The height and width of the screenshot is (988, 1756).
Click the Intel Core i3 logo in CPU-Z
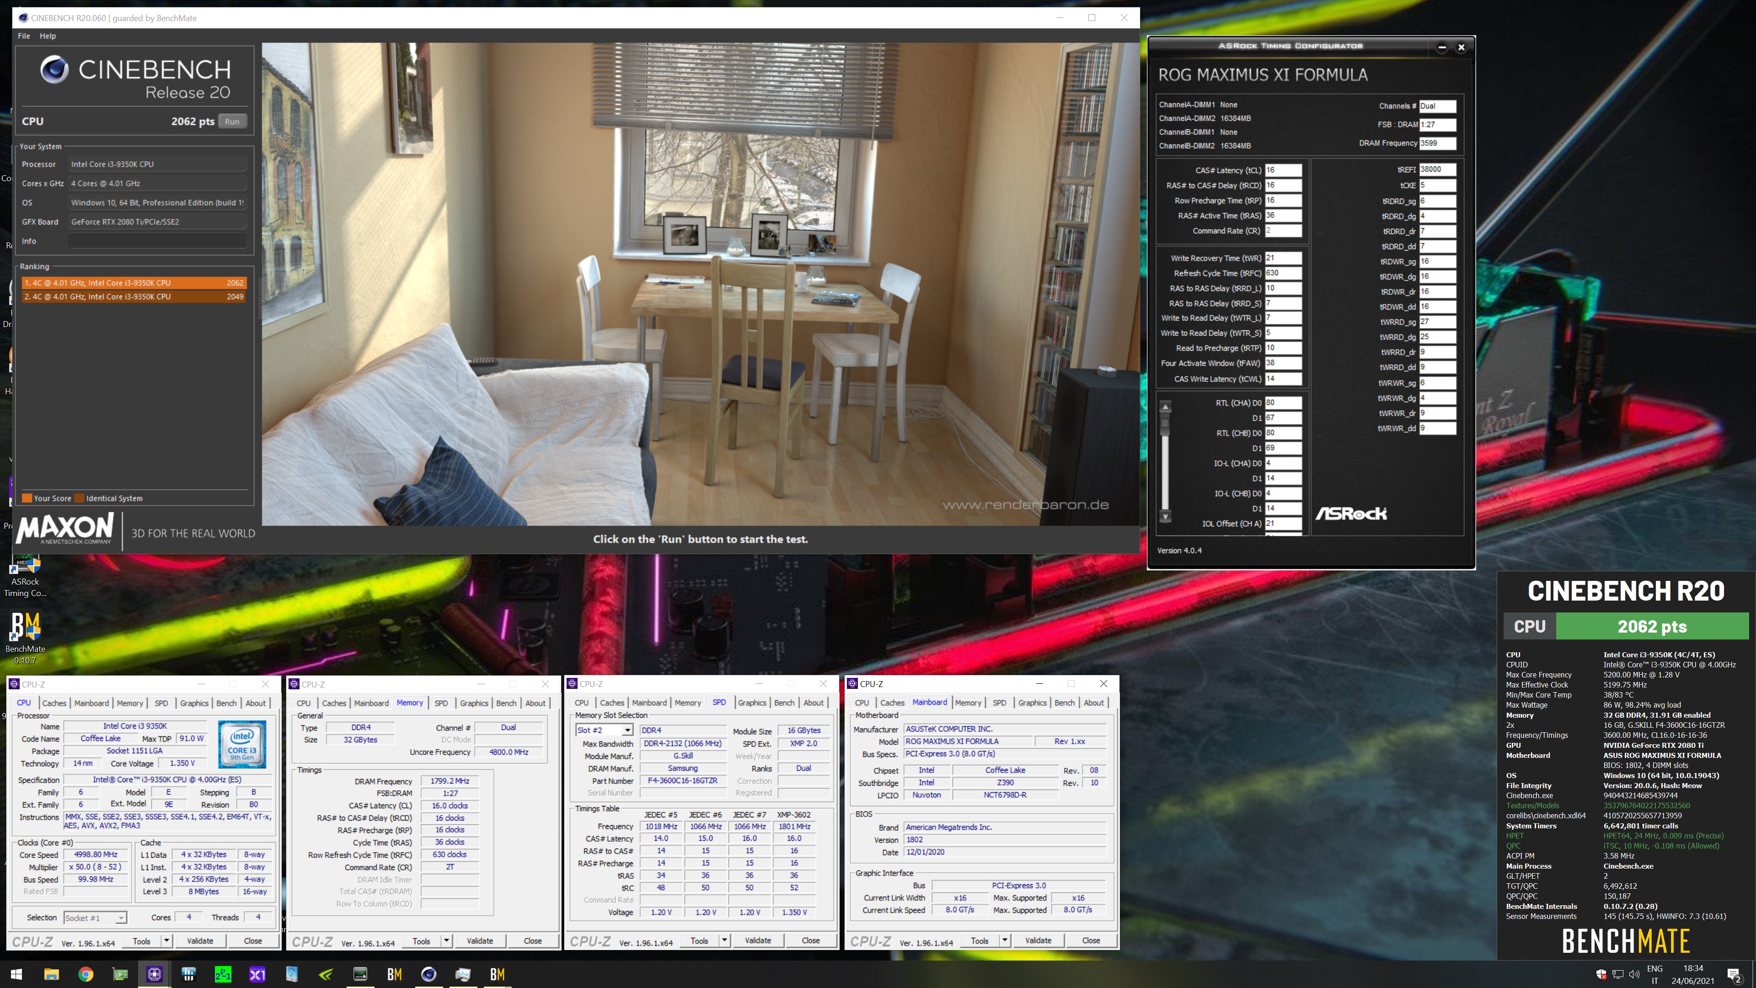pyautogui.click(x=242, y=745)
